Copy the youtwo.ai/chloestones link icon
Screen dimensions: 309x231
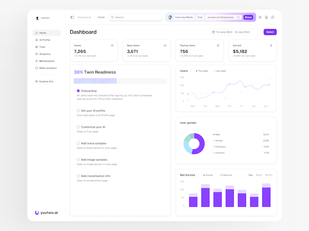tap(238, 17)
